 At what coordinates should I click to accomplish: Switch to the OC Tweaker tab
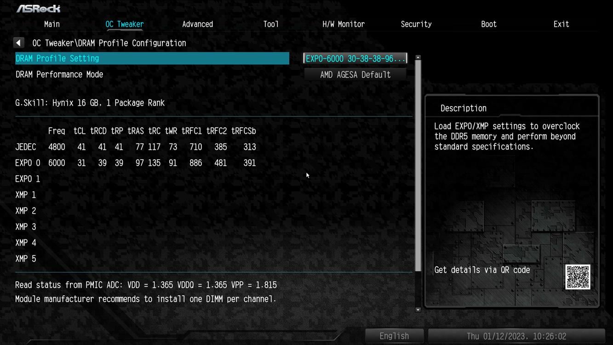click(x=125, y=24)
